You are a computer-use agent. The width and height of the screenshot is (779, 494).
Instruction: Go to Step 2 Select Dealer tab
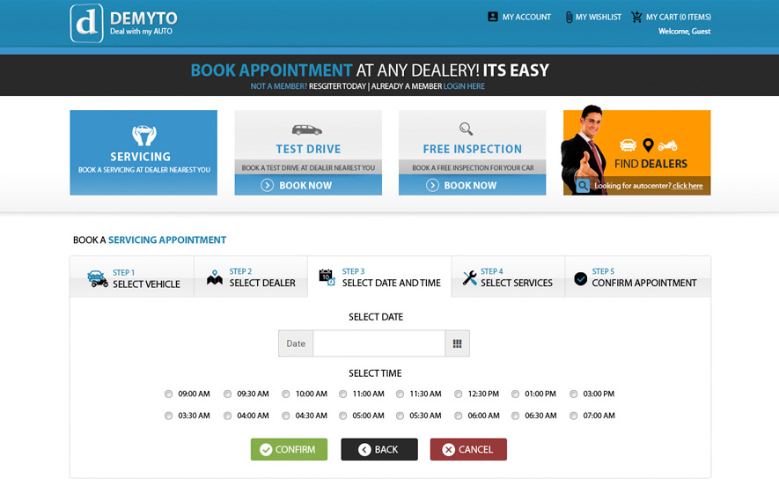(x=251, y=278)
